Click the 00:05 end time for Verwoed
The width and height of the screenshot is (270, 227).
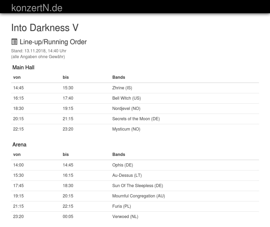(x=68, y=217)
